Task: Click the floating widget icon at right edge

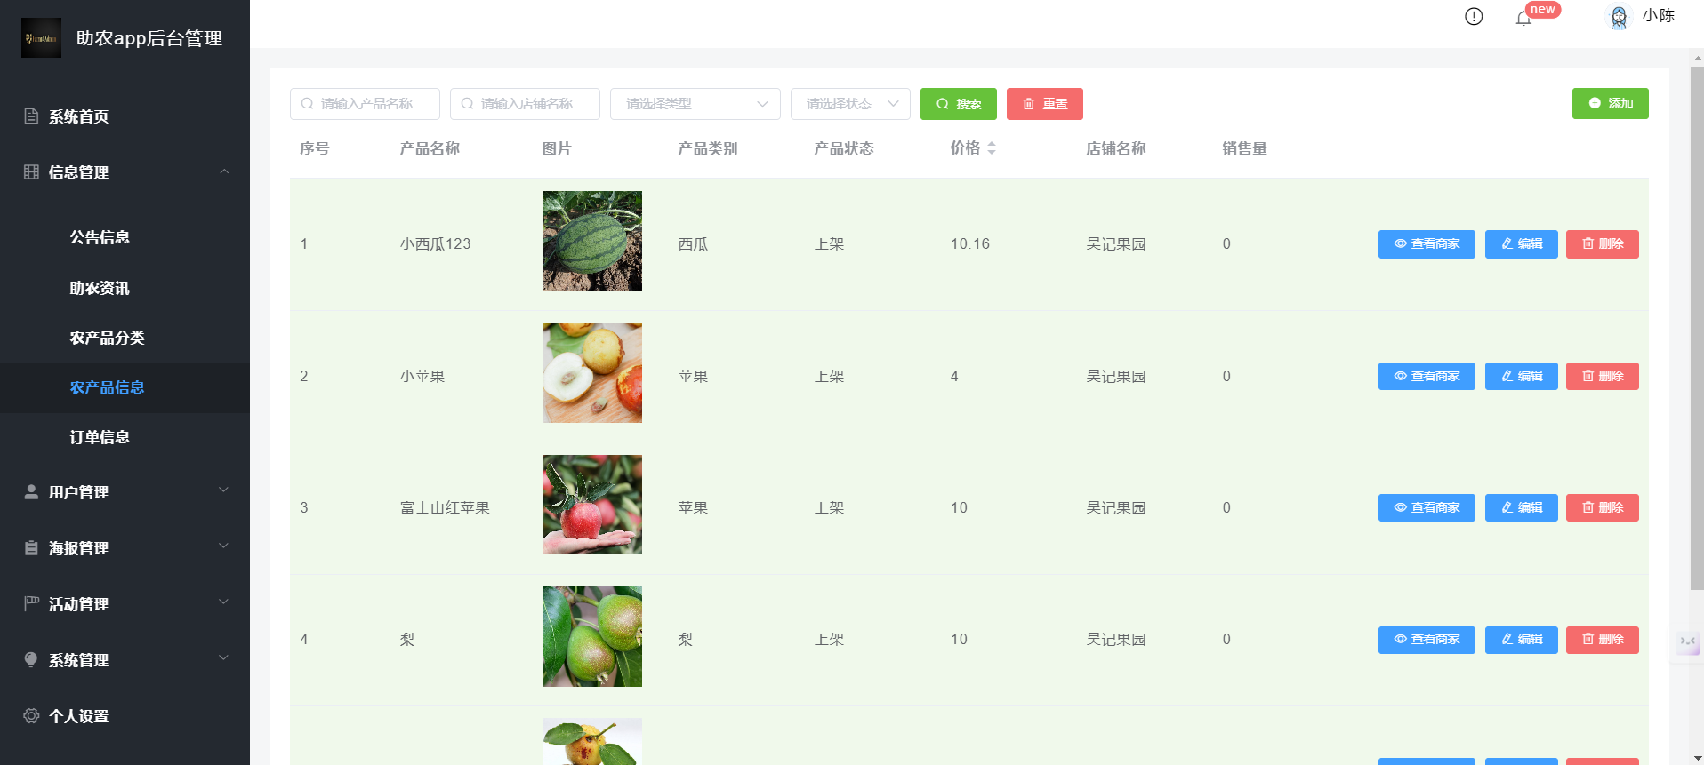Action: pyautogui.click(x=1687, y=641)
